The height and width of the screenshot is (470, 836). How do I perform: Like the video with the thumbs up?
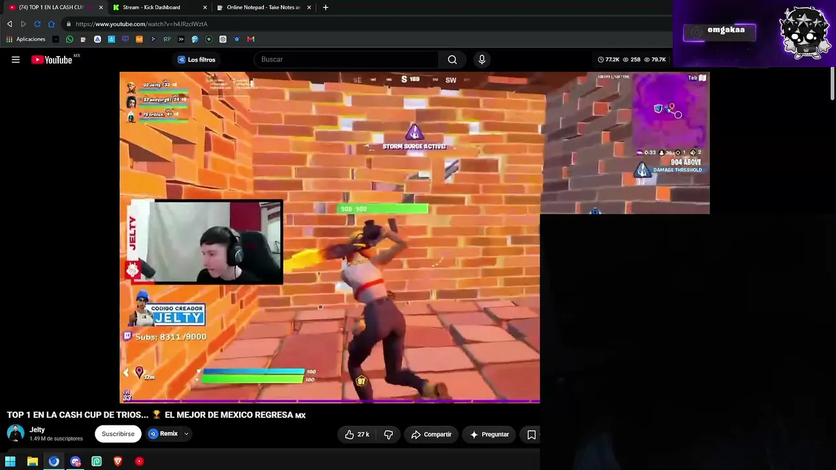(357, 434)
